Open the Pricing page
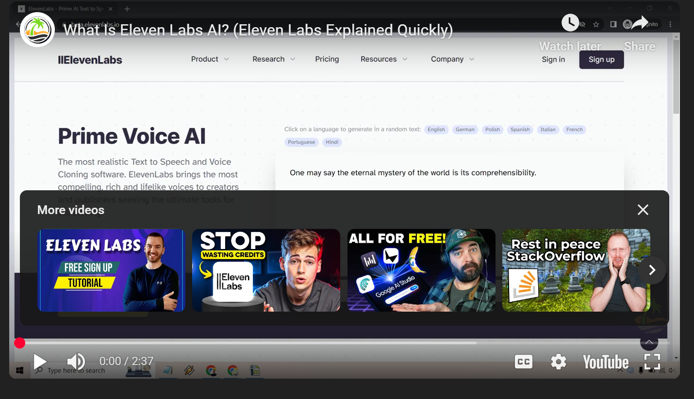Viewport: 694px width, 399px height. [327, 59]
